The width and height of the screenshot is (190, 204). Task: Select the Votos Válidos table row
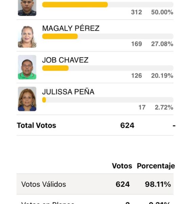click(x=95, y=184)
